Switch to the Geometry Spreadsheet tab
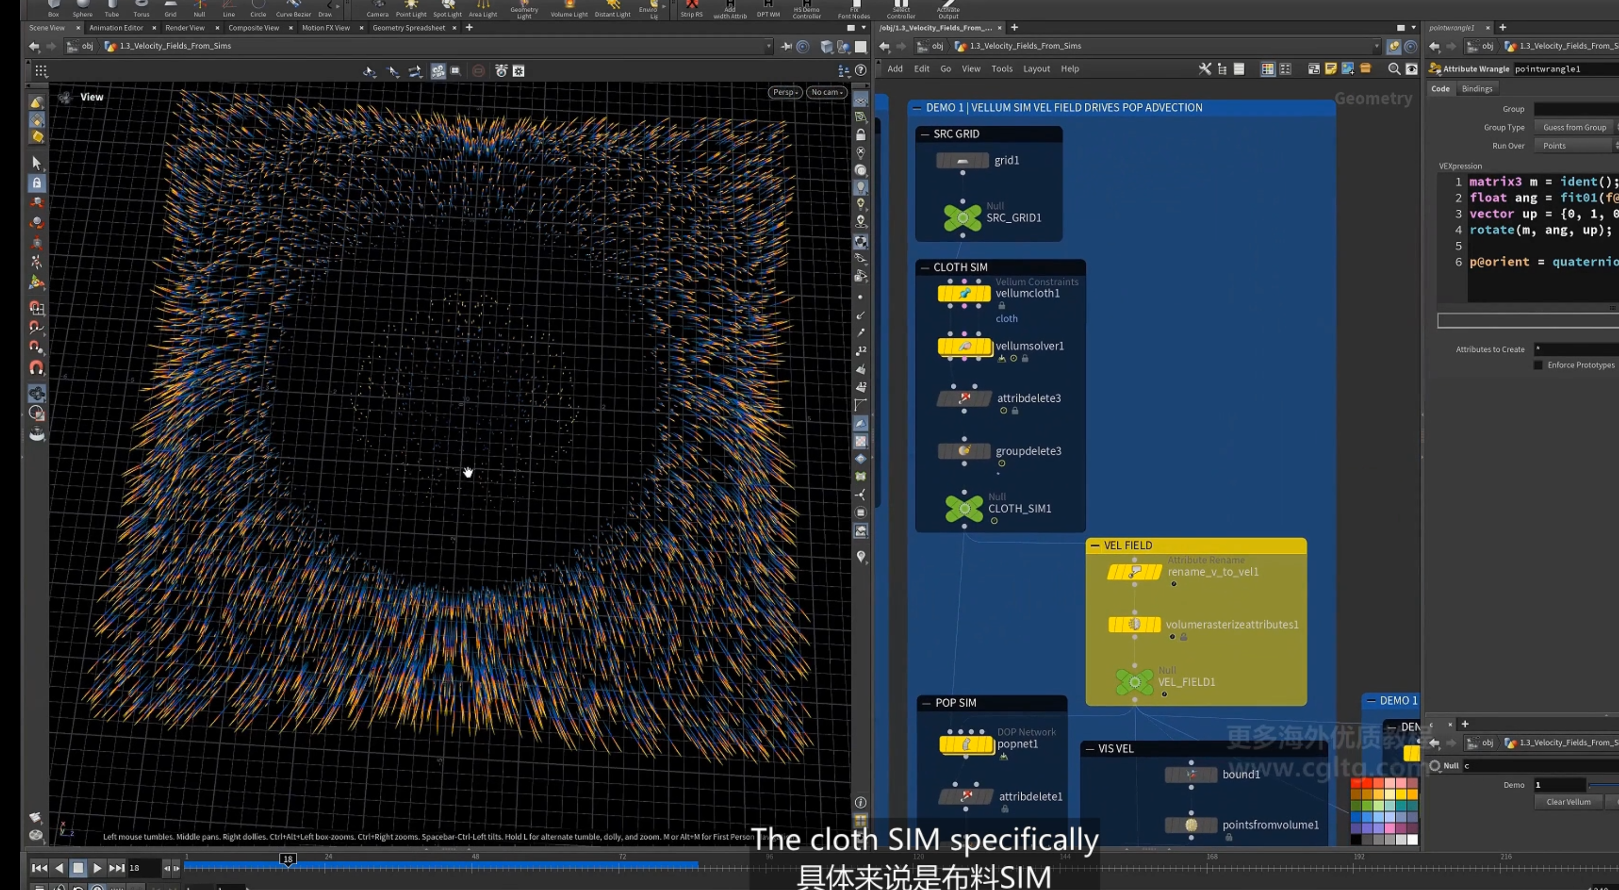This screenshot has width=1619, height=890. [x=409, y=28]
